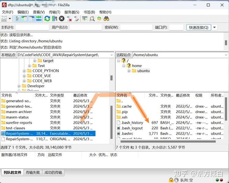The height and width of the screenshot is (183, 229).
Task: Click the green activity LED indicator
Action: (217, 180)
